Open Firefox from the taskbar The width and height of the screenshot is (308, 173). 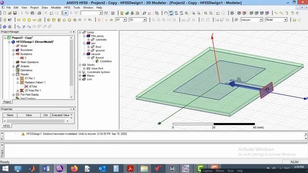click(74, 169)
